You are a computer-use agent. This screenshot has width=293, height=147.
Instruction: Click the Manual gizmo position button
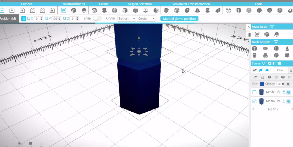click(179, 19)
